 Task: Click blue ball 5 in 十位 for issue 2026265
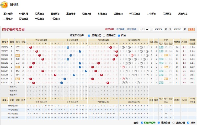point(74,75)
